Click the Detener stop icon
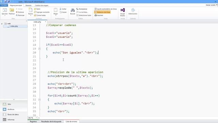Image resolution: width=218 pixels, height=123 pixels. (17, 12)
